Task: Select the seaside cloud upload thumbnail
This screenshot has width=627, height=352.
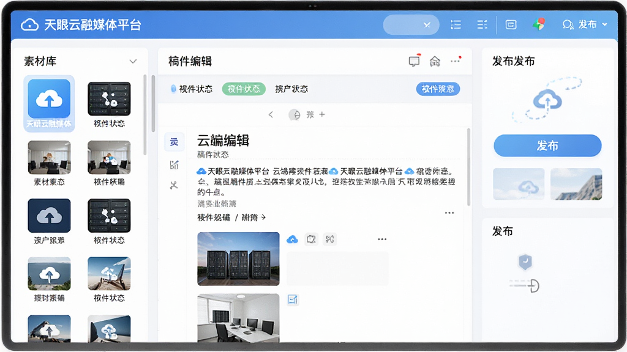Action: (49, 274)
